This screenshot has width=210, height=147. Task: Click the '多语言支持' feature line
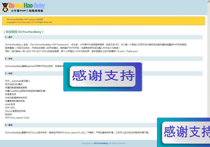(11, 94)
